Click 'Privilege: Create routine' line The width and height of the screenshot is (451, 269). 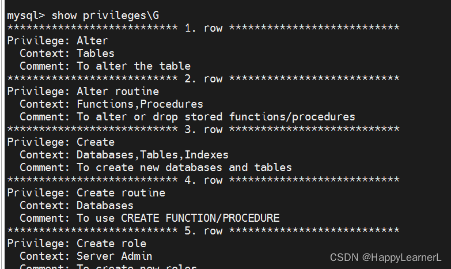(86, 193)
